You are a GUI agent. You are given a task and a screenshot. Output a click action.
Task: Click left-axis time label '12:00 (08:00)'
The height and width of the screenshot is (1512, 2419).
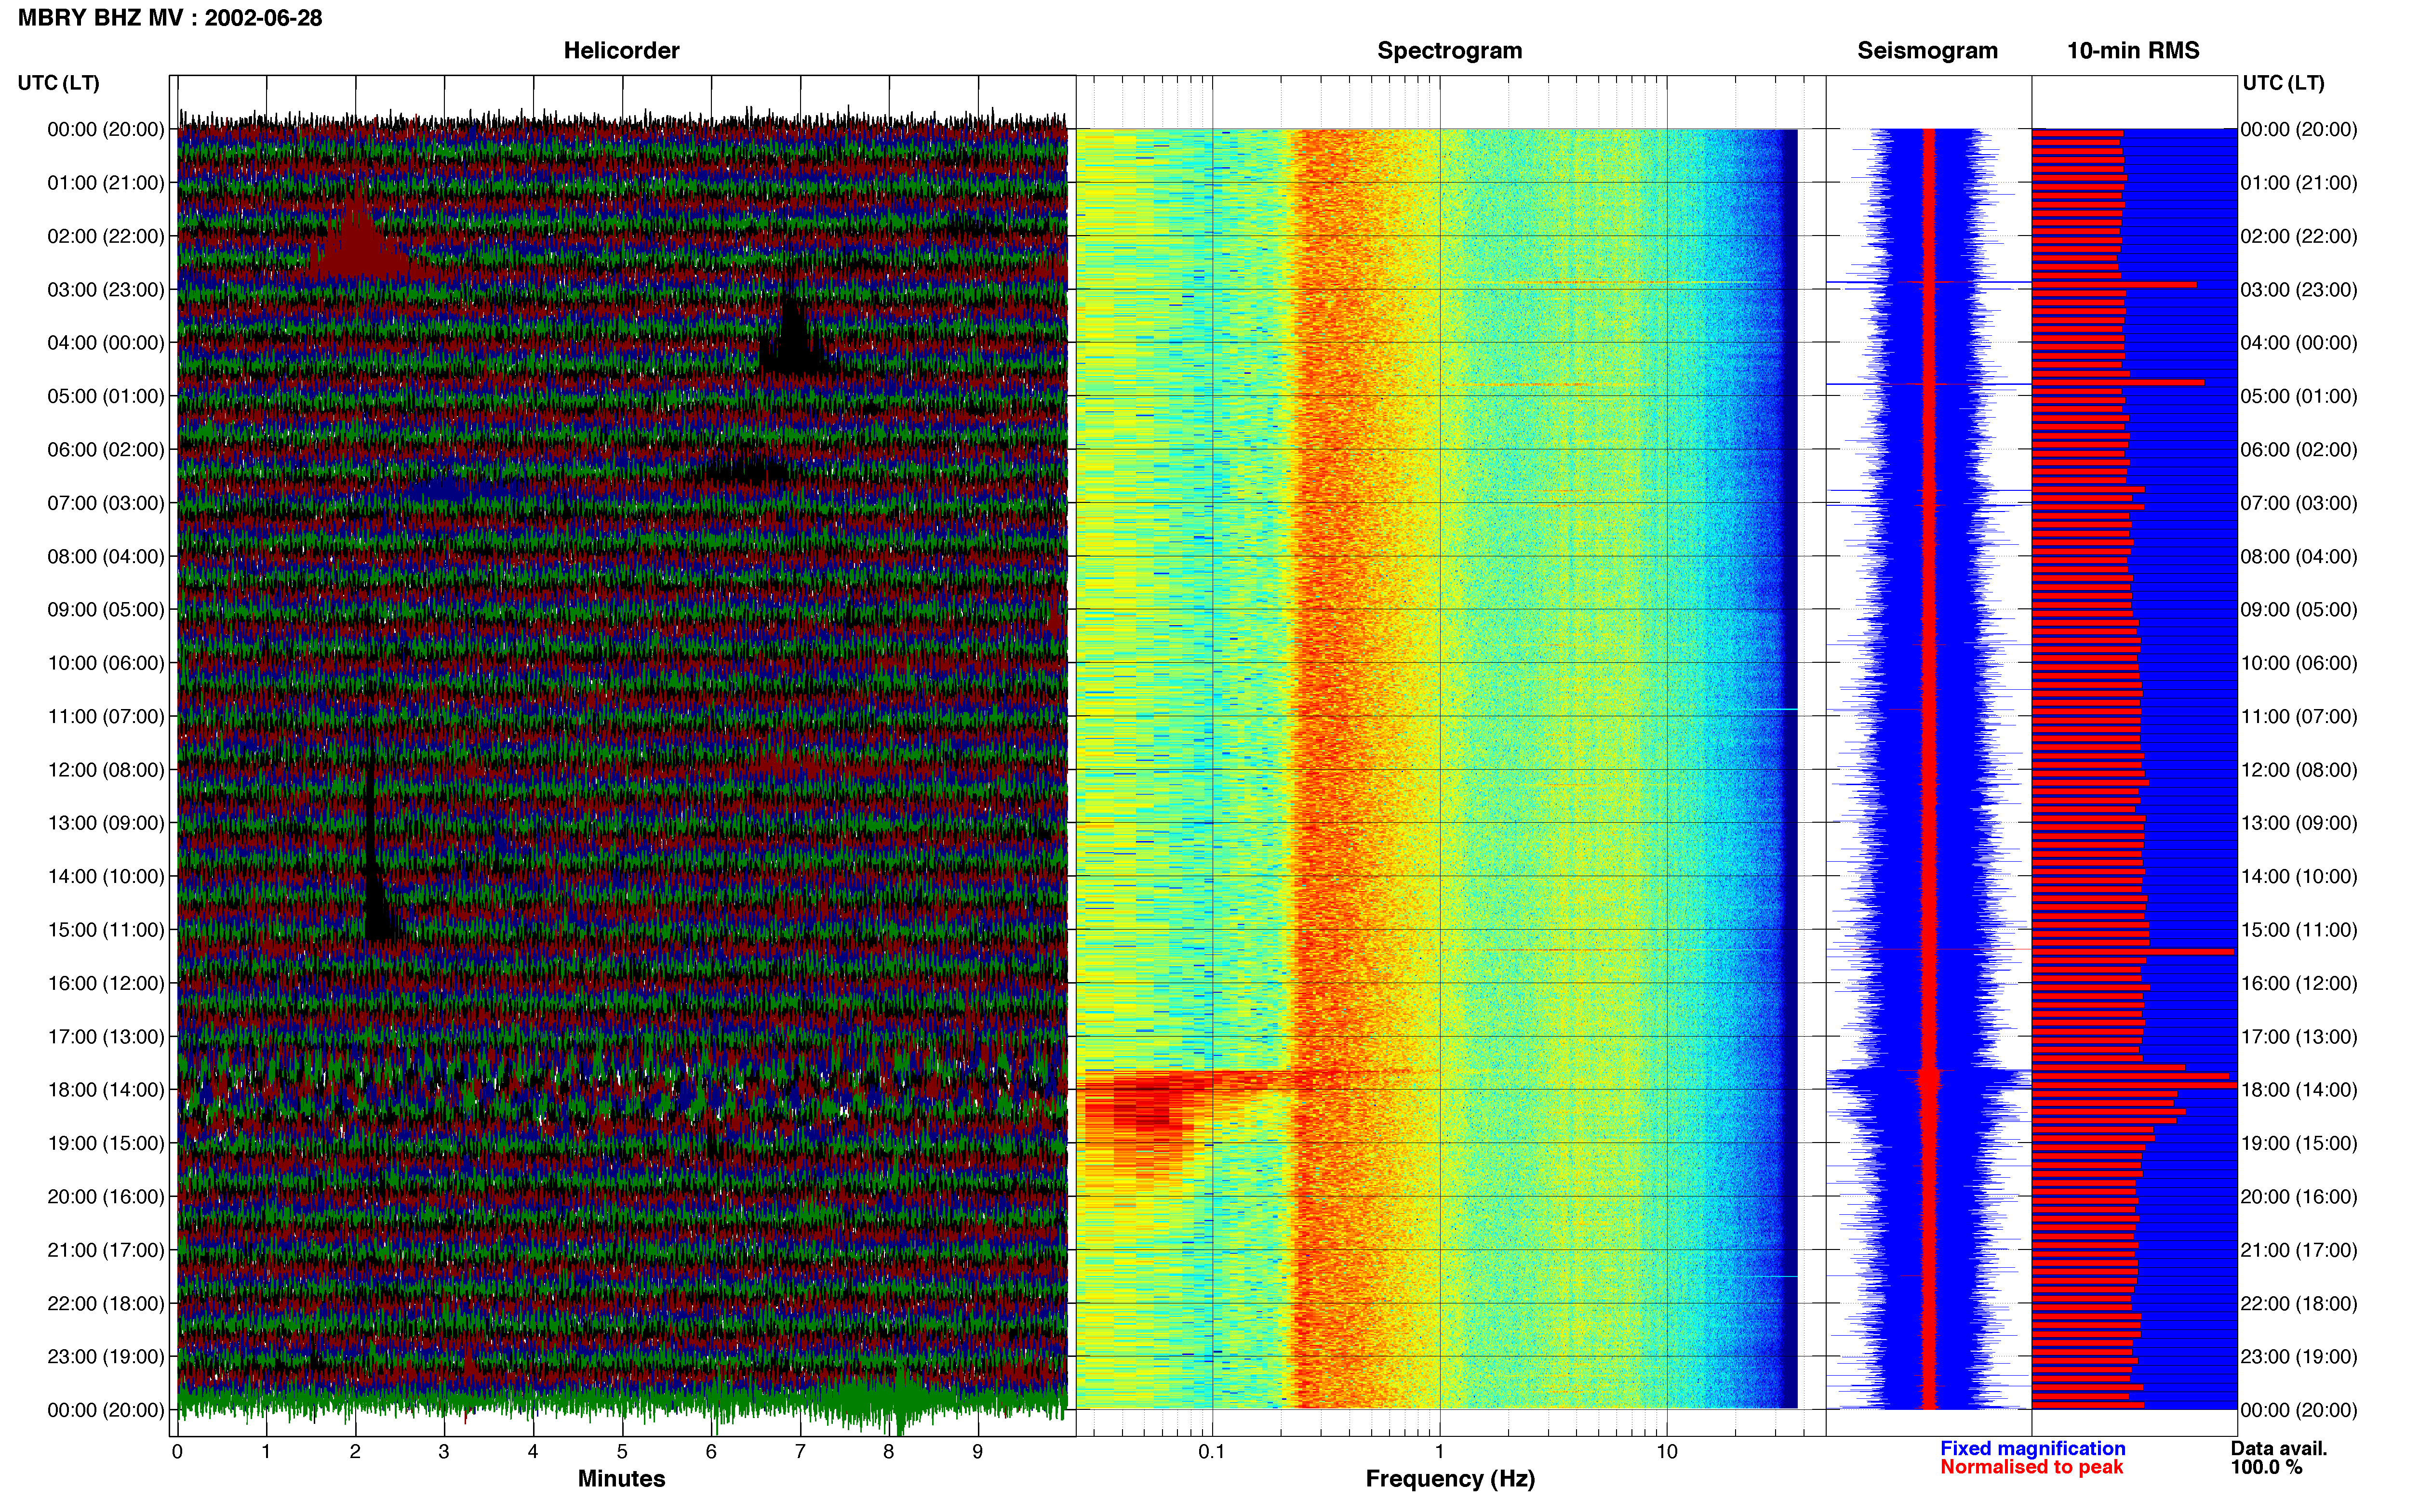[106, 770]
